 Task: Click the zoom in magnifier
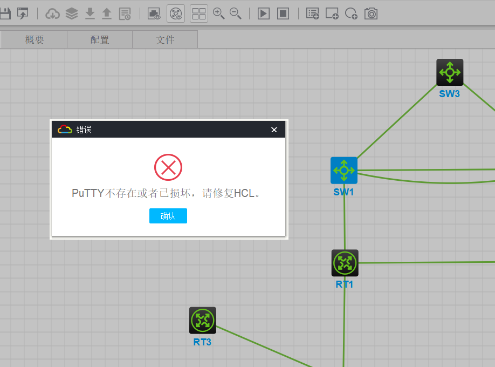(219, 13)
